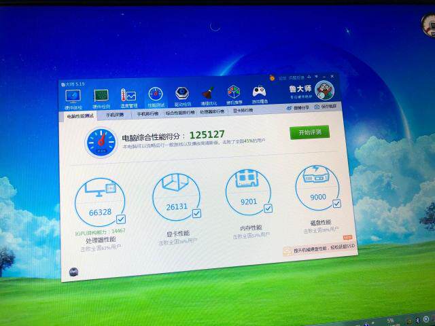The image size is (435, 326).
Task: Click the disk drive icon above 9000
Action: (316, 174)
